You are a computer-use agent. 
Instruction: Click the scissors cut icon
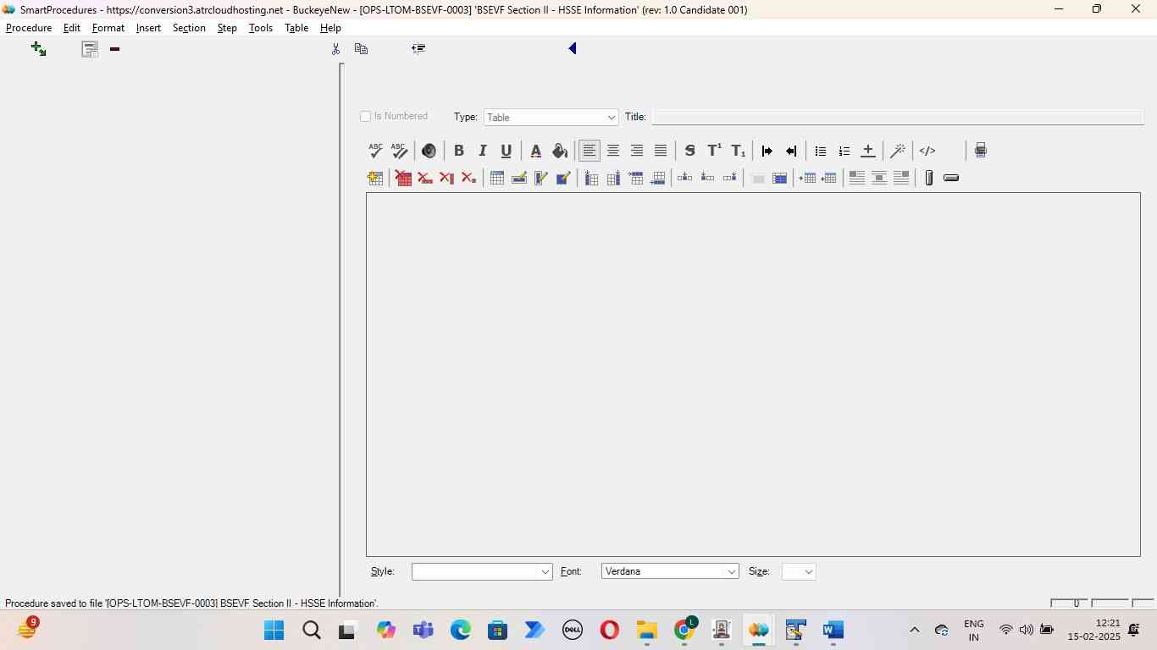click(x=335, y=49)
